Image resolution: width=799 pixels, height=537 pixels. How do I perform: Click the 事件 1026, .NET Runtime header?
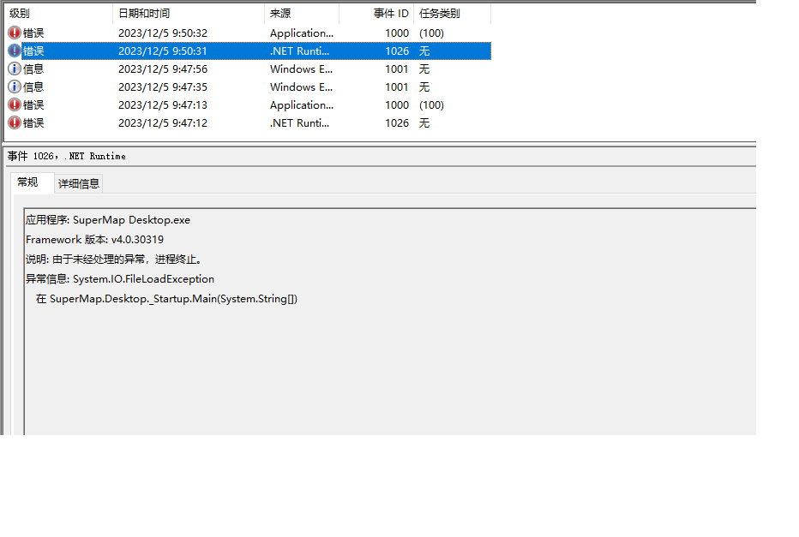point(67,156)
